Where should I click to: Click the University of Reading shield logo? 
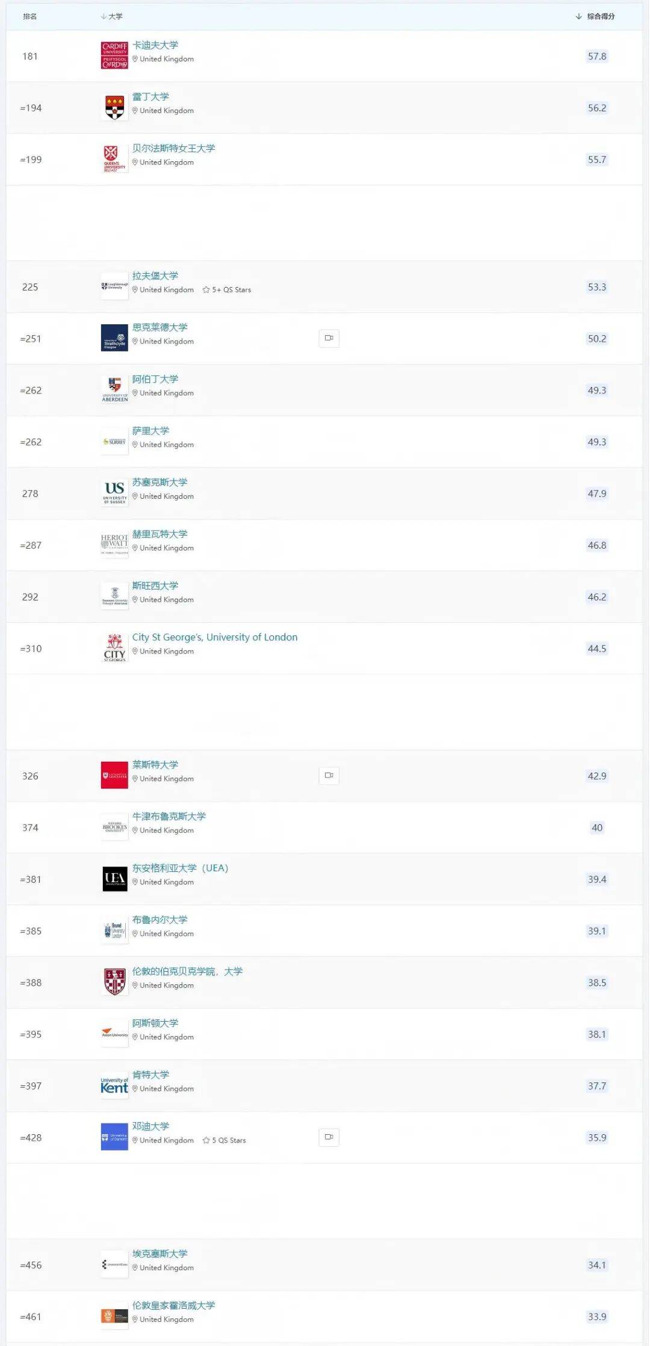(114, 107)
